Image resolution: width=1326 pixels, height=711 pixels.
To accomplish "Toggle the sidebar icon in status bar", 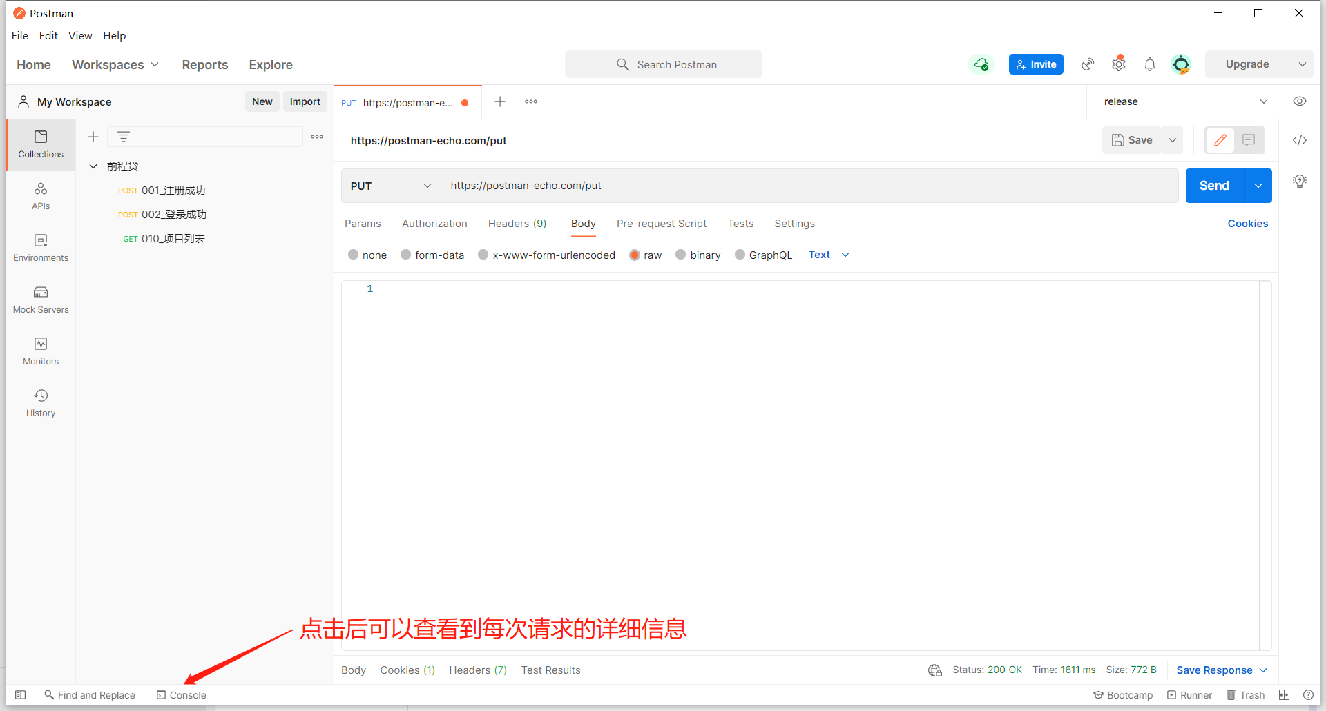I will tap(21, 694).
